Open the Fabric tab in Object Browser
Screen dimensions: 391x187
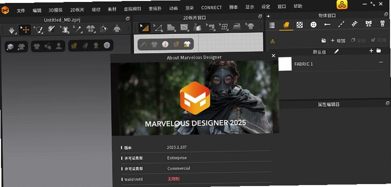pos(286,25)
